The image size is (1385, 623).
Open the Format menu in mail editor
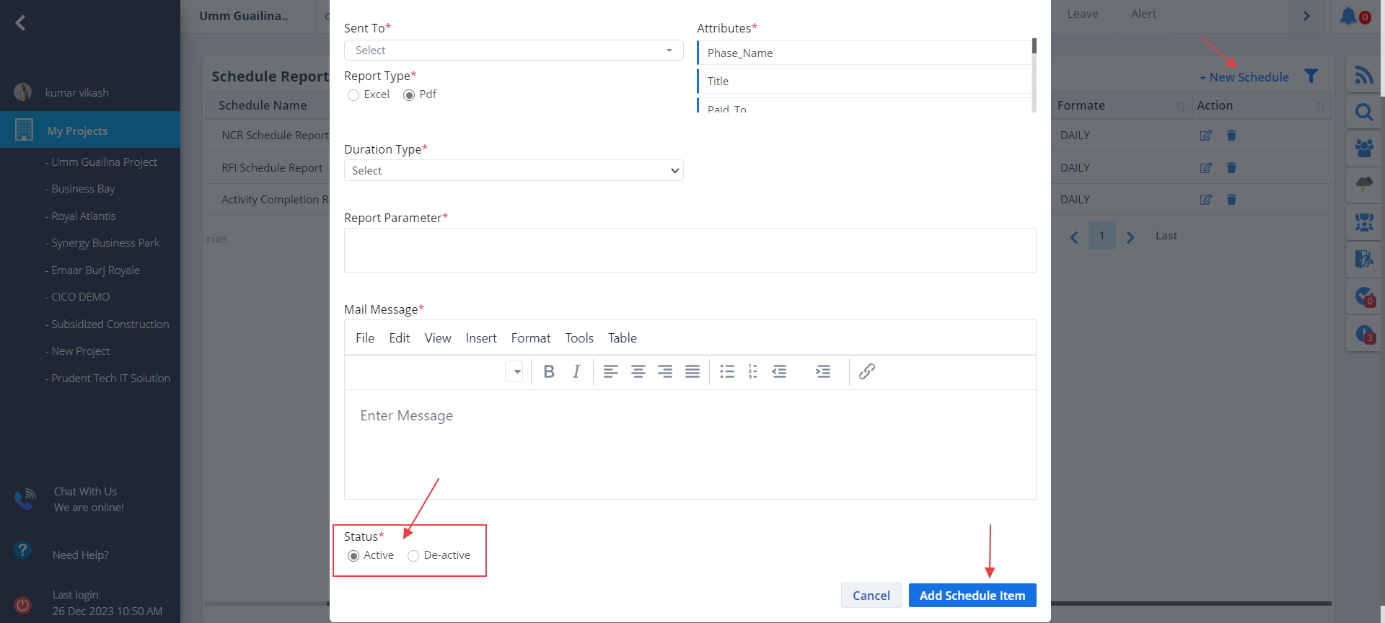531,338
